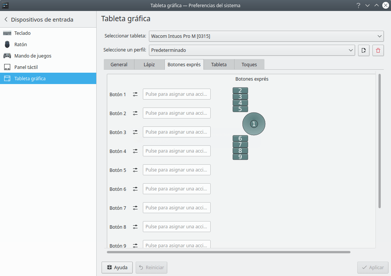Switch to the Lápiz tab
The width and height of the screenshot is (391, 276).
coord(149,64)
